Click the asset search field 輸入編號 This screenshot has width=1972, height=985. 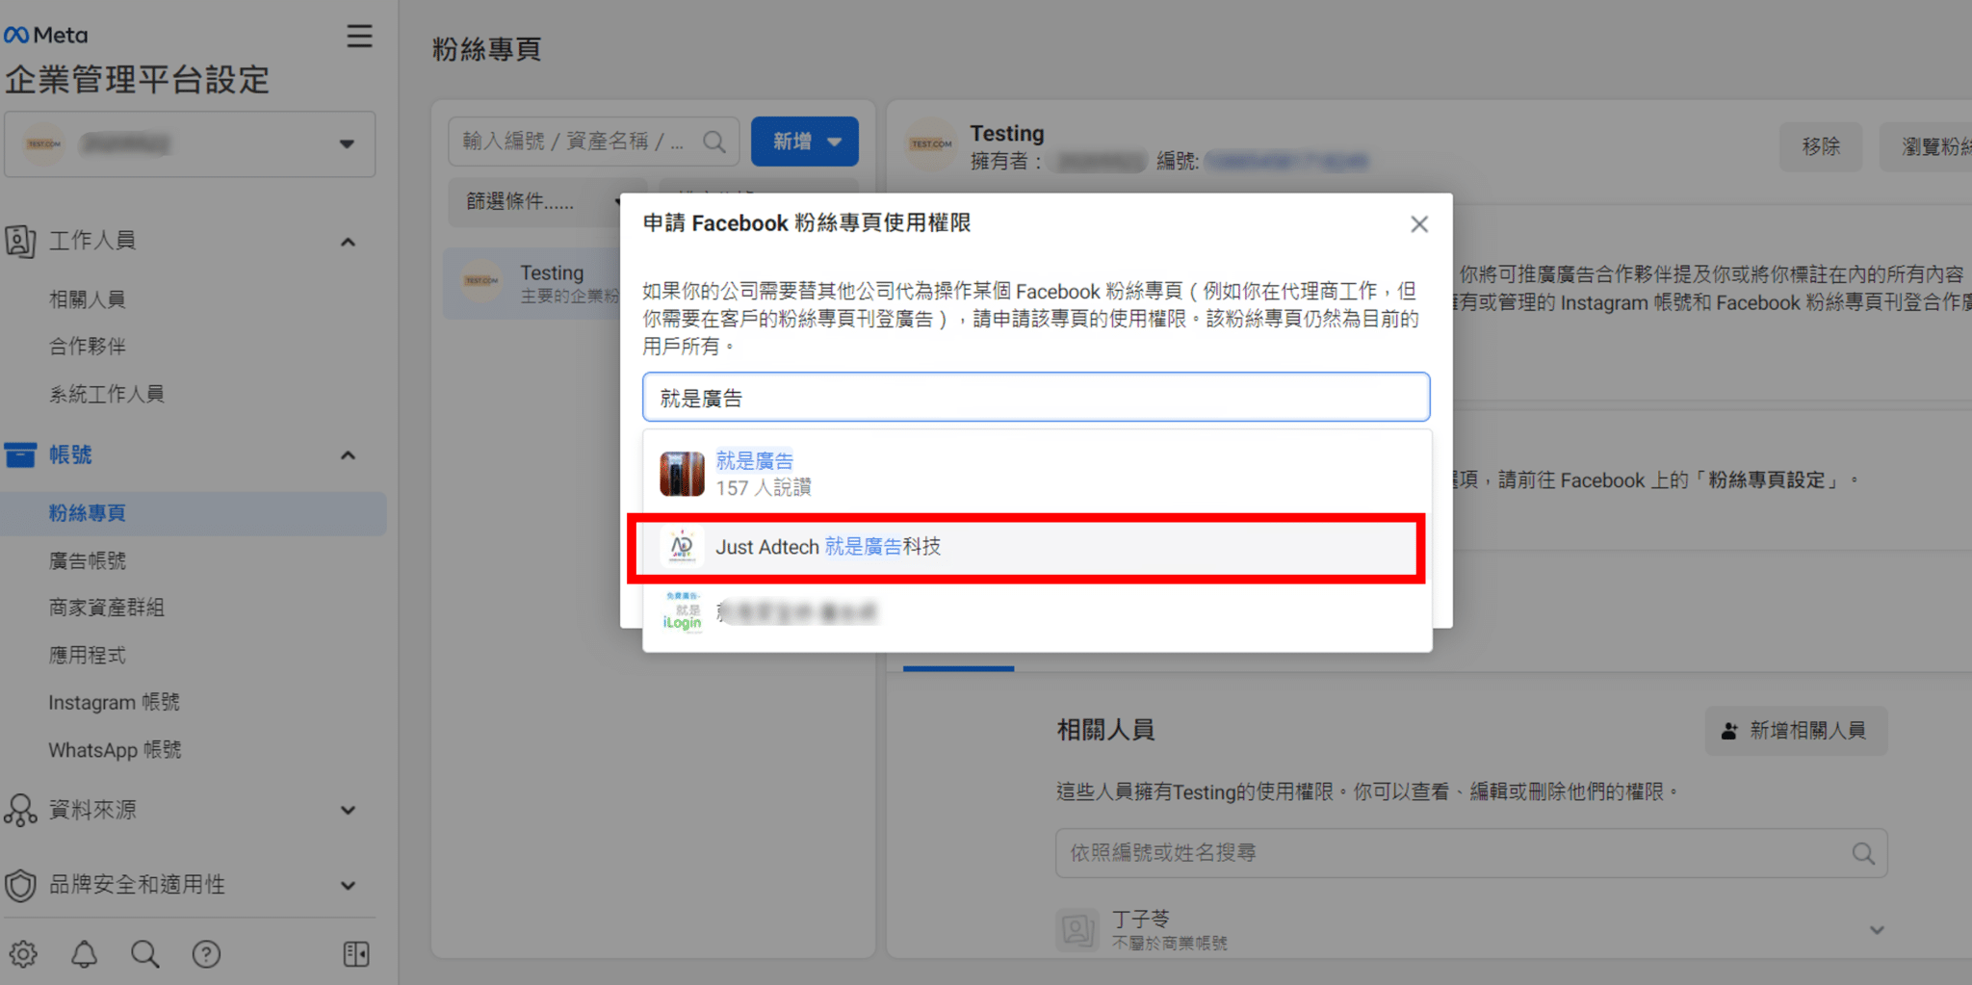tap(593, 142)
